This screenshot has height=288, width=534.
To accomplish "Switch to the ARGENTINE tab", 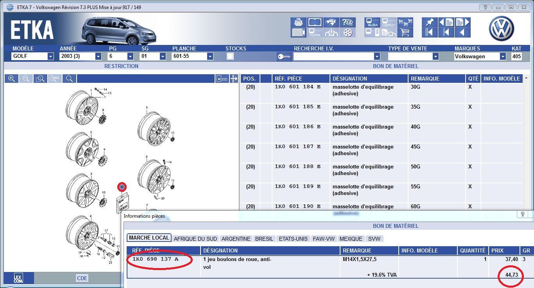I will 236,239.
